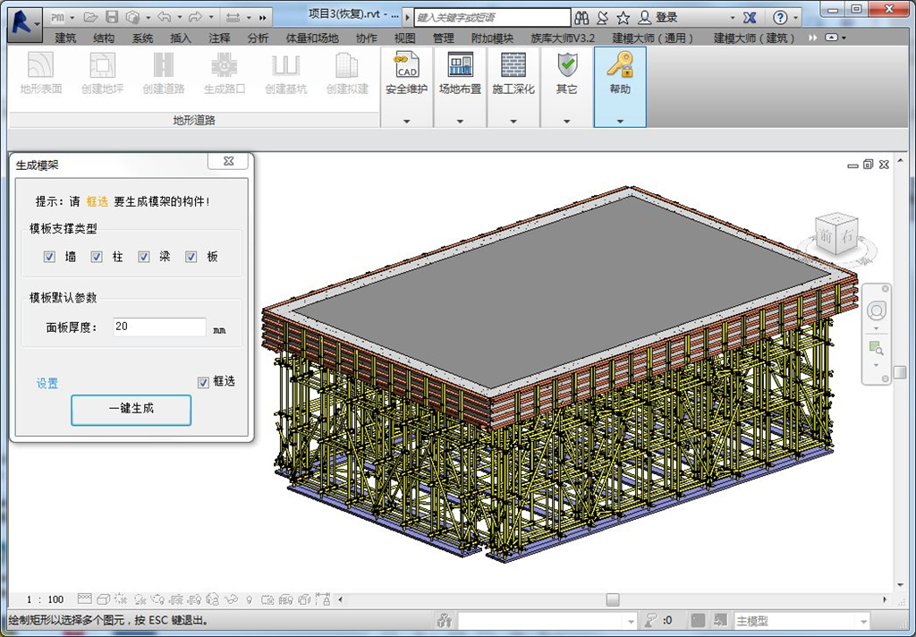
Task: Disable the 框选 checkbox
Action: coord(203,382)
